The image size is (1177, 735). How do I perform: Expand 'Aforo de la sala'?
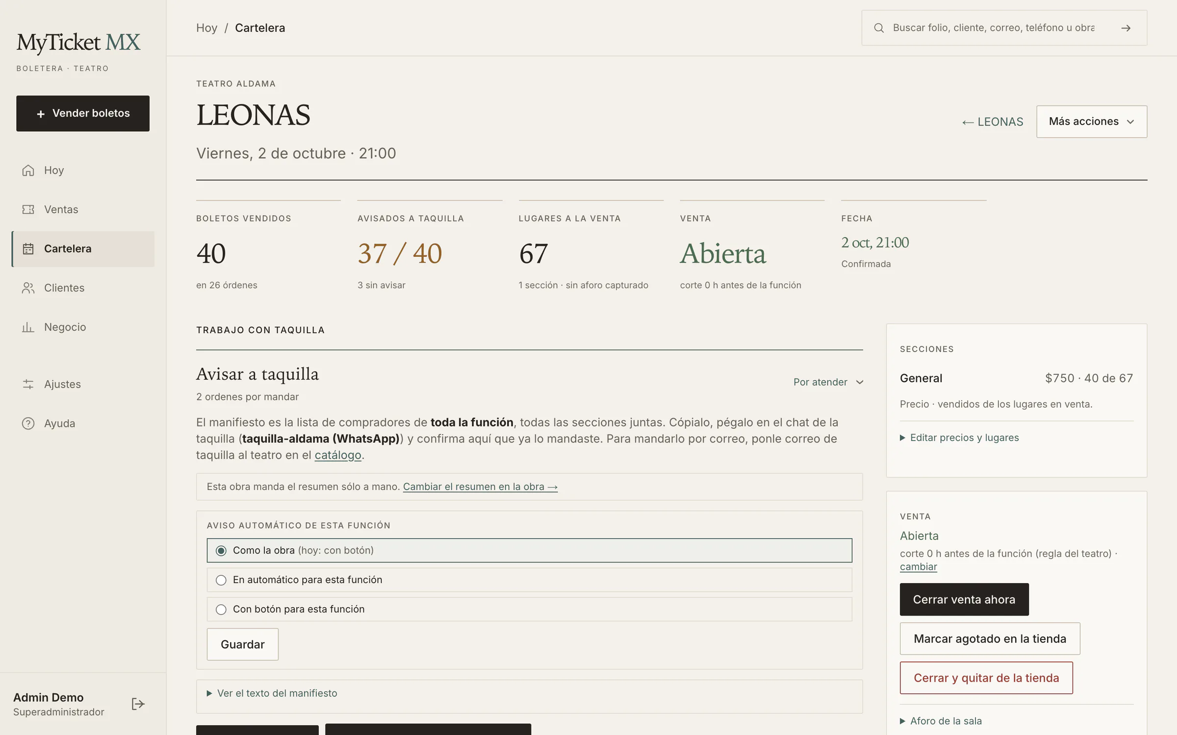pos(941,721)
